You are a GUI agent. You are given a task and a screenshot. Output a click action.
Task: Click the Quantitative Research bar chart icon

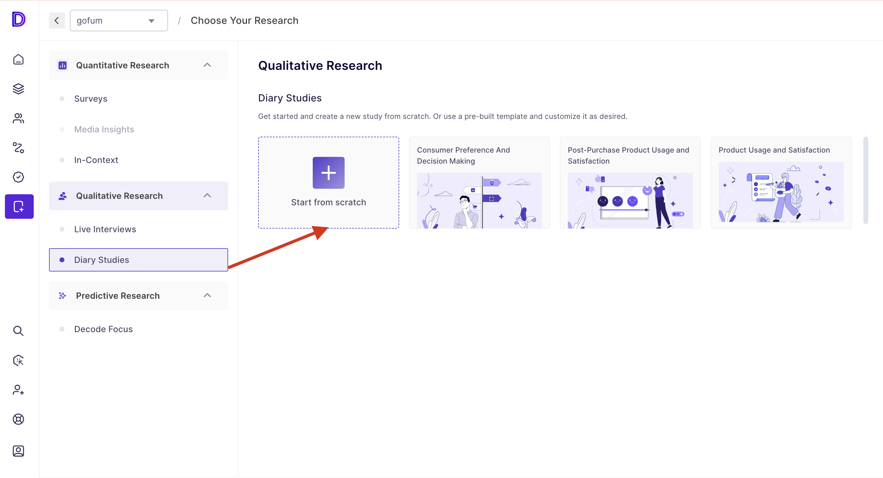[x=62, y=65]
